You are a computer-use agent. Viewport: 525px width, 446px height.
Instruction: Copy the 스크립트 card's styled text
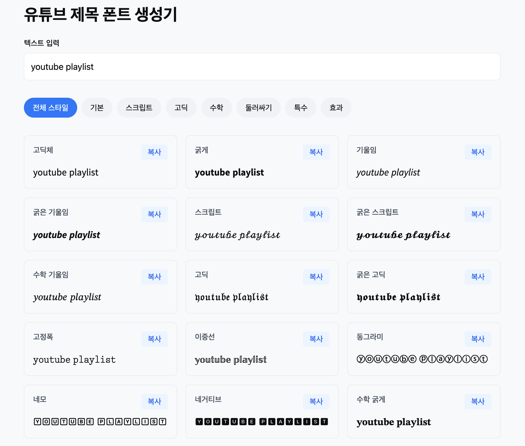pos(316,214)
